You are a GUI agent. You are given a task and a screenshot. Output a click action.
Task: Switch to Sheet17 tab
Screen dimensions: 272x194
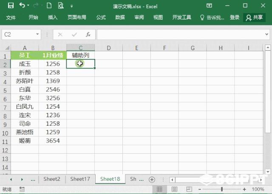tap(80, 179)
